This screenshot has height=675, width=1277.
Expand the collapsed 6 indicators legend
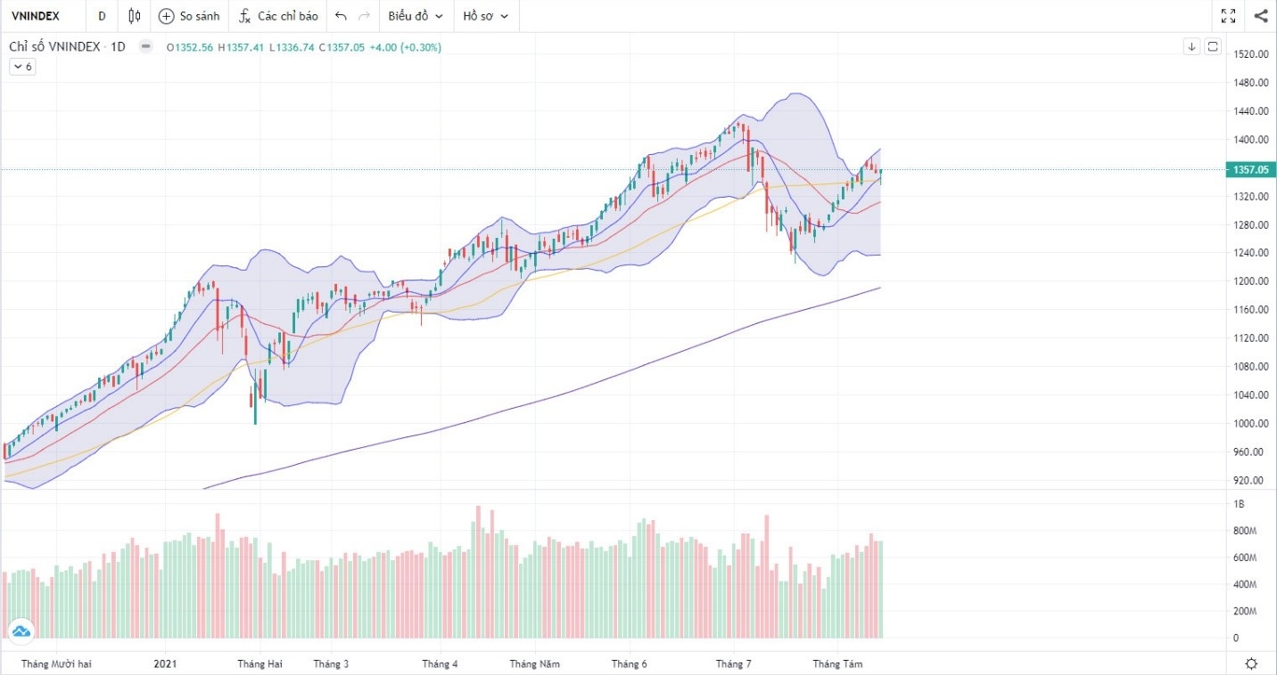pos(22,67)
